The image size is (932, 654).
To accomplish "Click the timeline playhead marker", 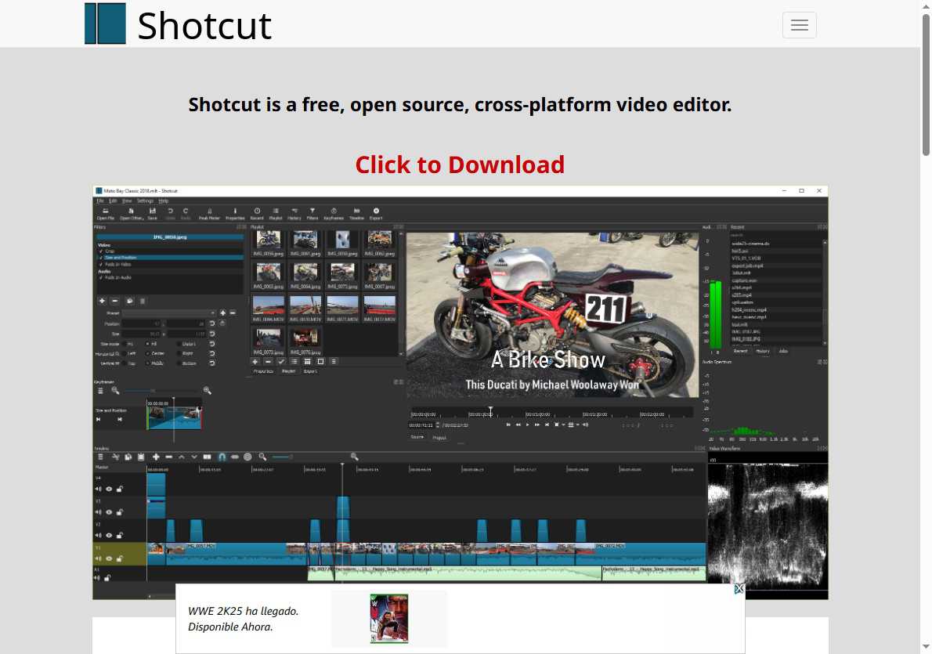I will [342, 465].
